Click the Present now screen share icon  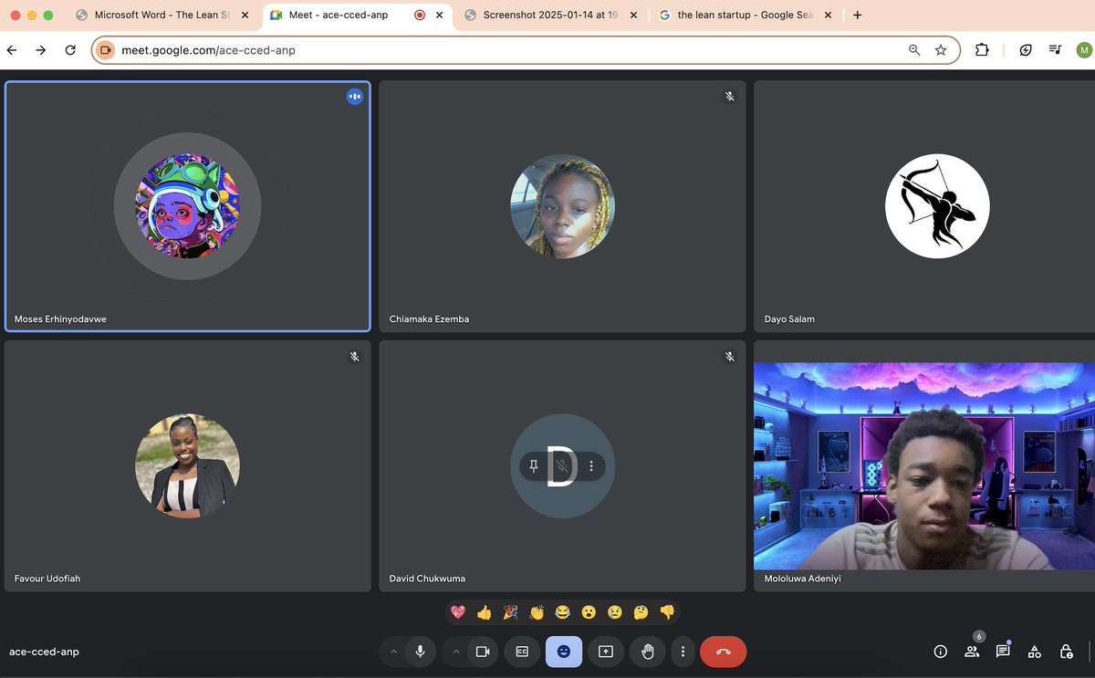point(606,652)
